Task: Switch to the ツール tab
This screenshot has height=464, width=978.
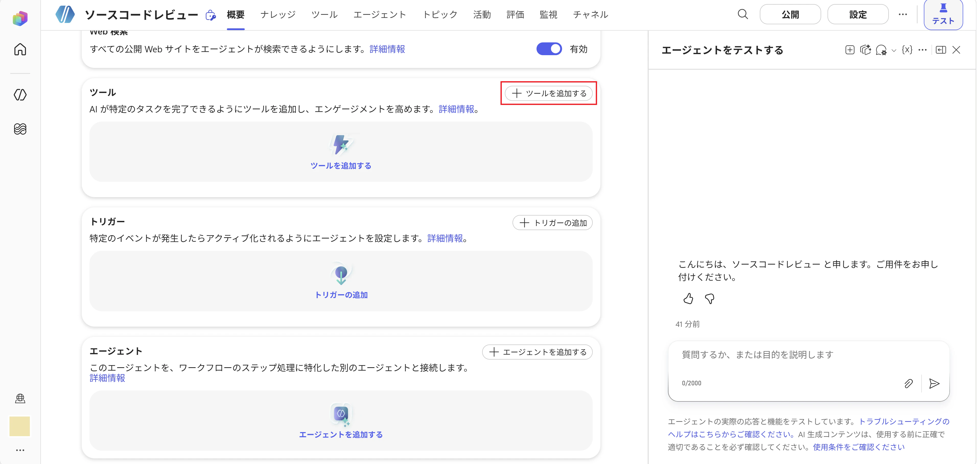Action: click(324, 14)
